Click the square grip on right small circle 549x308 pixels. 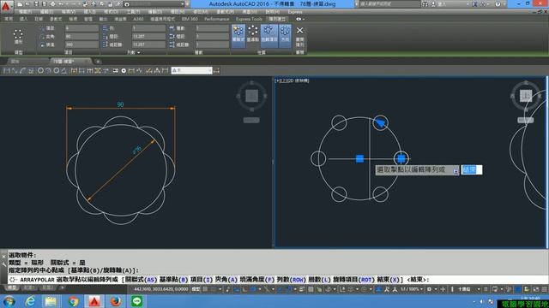pyautogui.click(x=401, y=158)
